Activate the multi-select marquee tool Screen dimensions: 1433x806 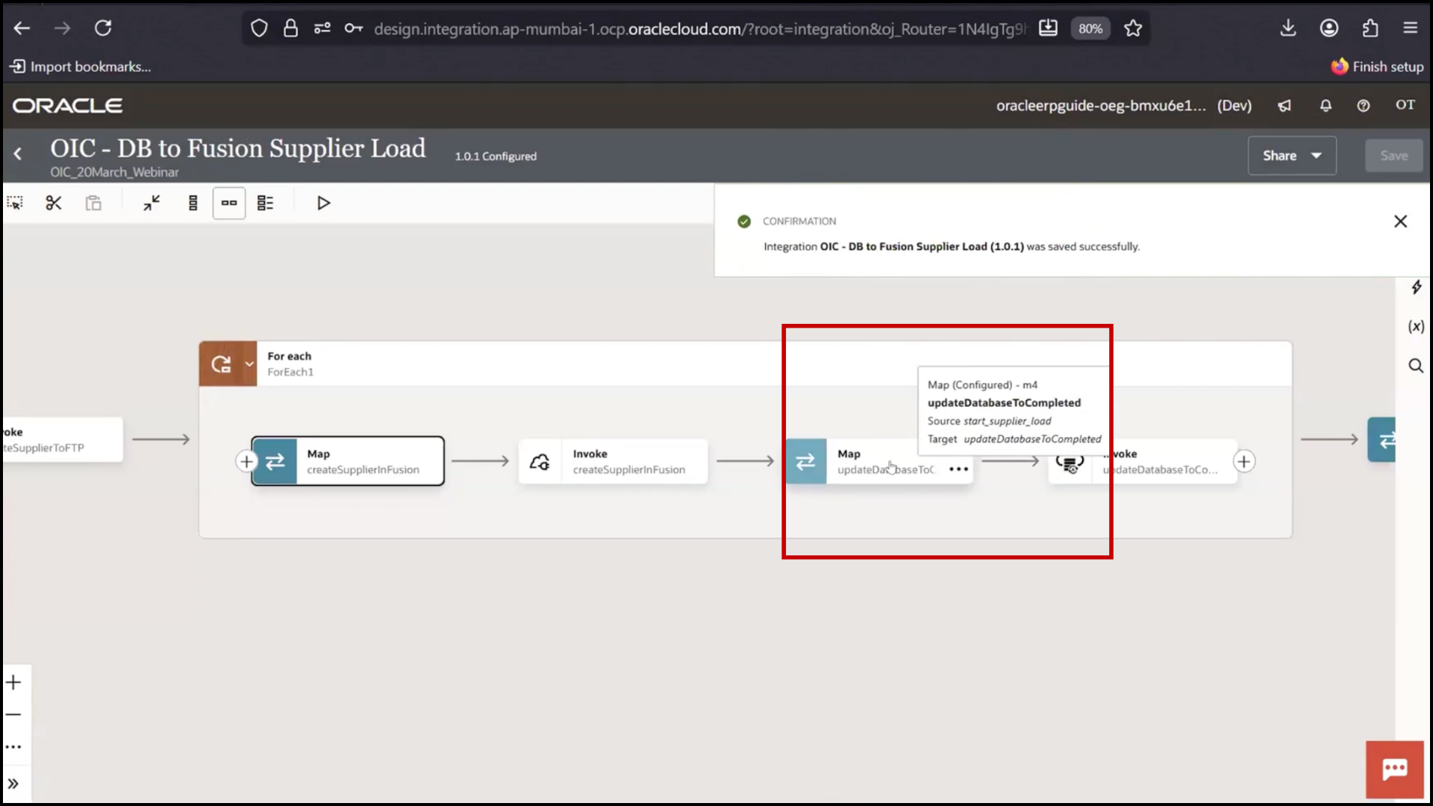(15, 203)
